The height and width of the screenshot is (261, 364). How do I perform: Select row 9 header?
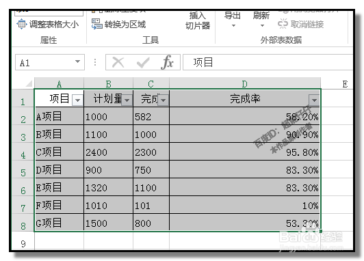point(23,241)
